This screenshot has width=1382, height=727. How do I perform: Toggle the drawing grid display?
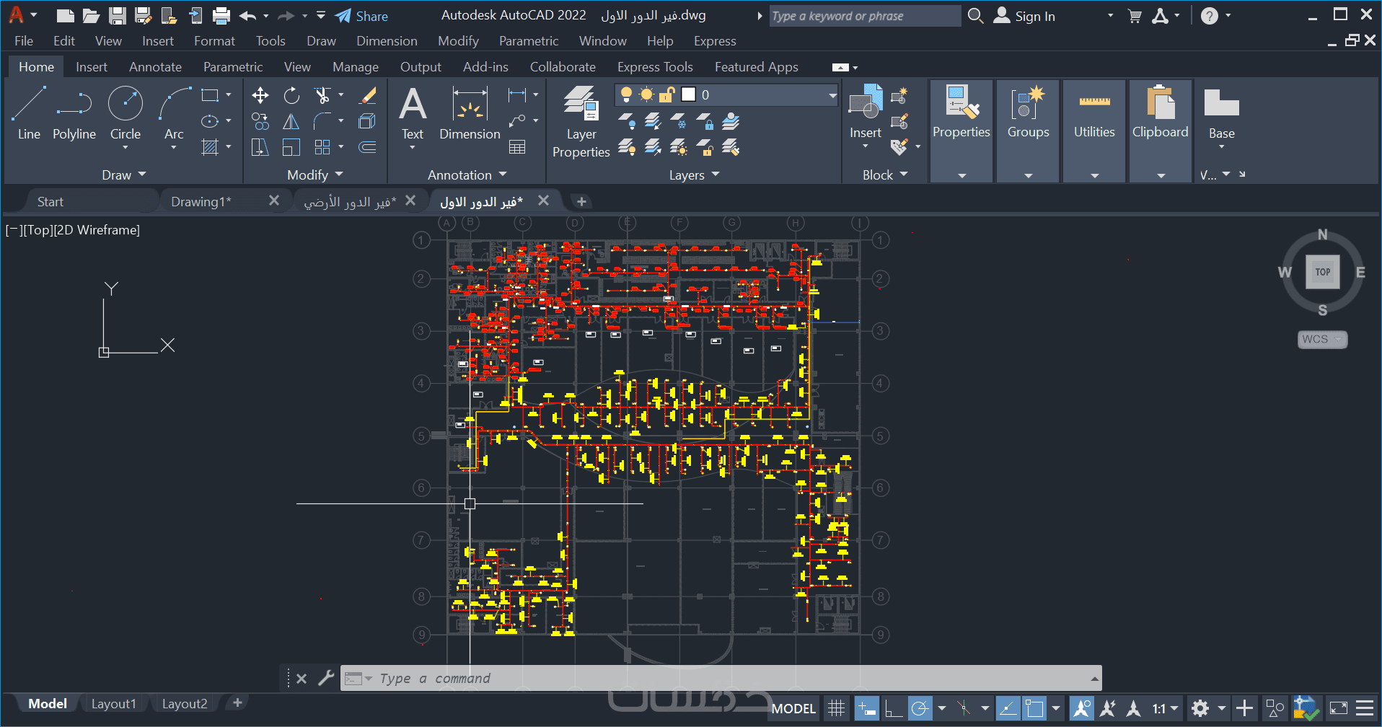pos(836,708)
